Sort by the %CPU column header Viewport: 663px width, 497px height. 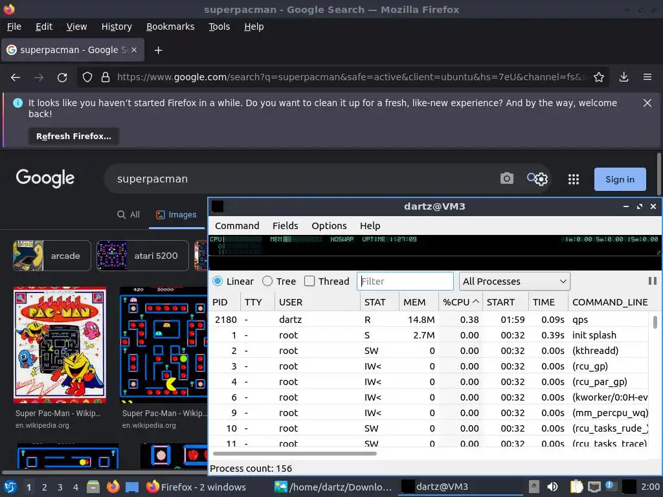coord(460,302)
